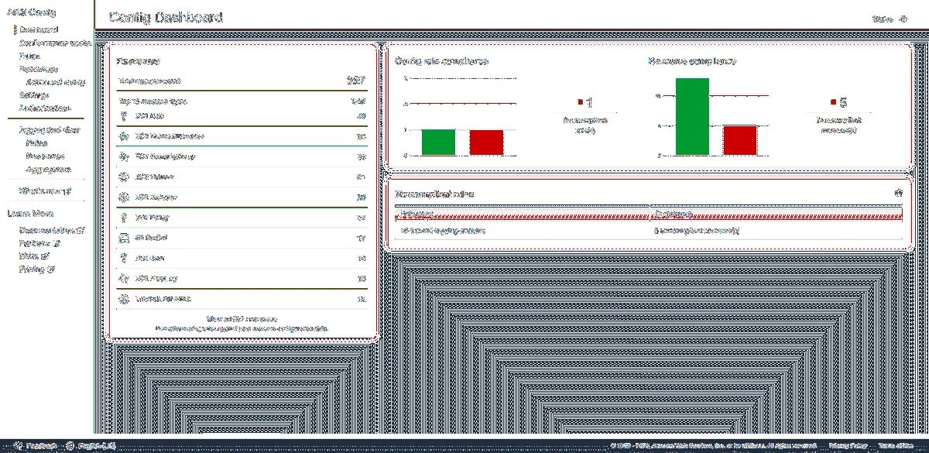Click red legend swatch for noncompliant rules
This screenshot has width=929, height=453.
(x=579, y=102)
